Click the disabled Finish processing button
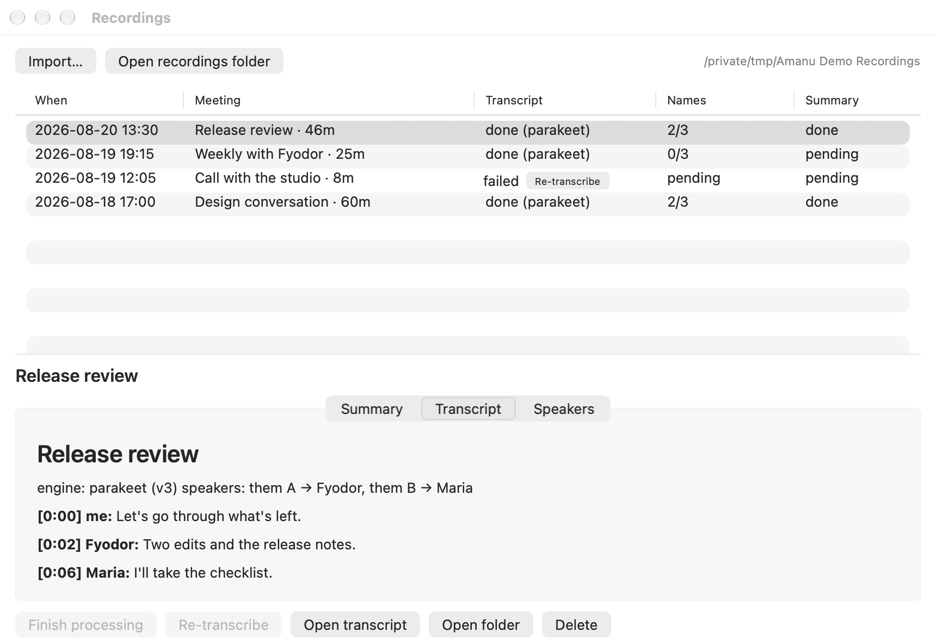 click(x=85, y=624)
